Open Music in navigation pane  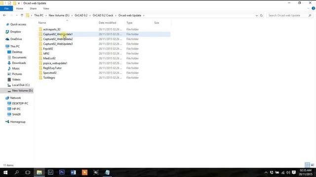coord(16,68)
